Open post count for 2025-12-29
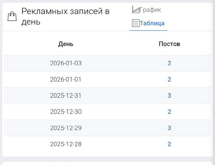 (x=169, y=128)
